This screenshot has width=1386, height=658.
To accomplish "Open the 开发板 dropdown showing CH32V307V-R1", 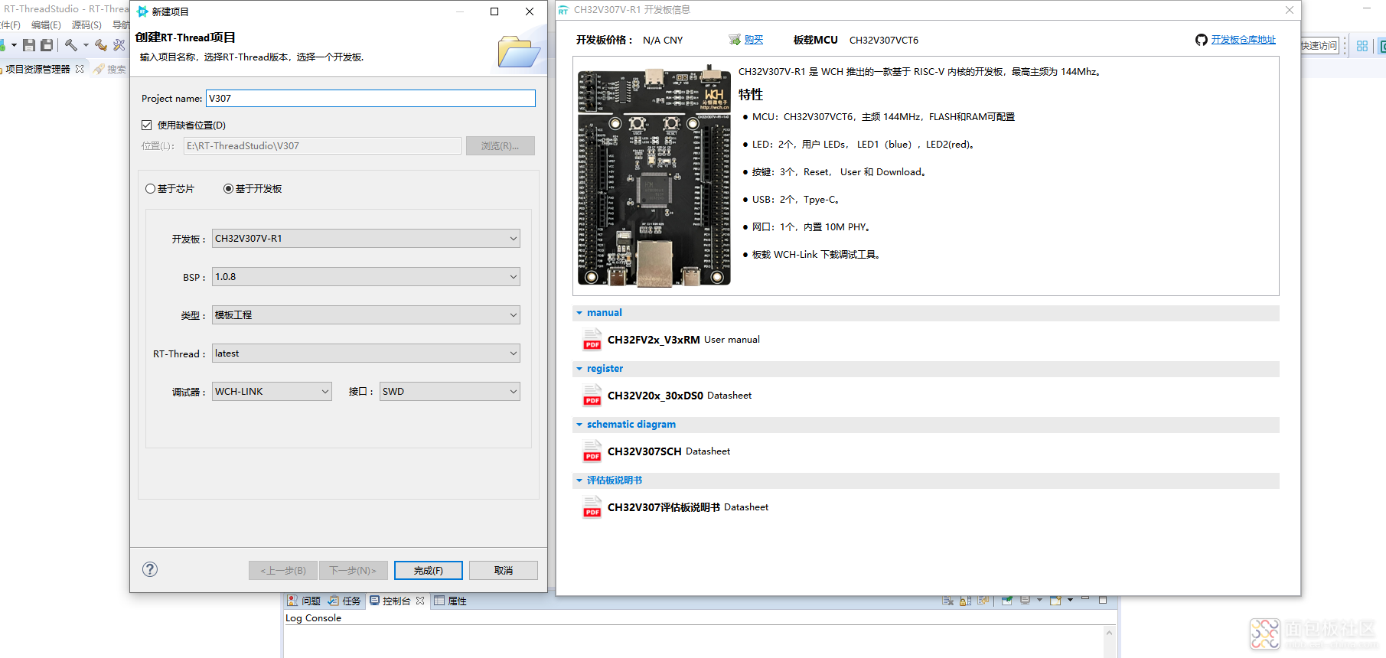I will (x=366, y=238).
